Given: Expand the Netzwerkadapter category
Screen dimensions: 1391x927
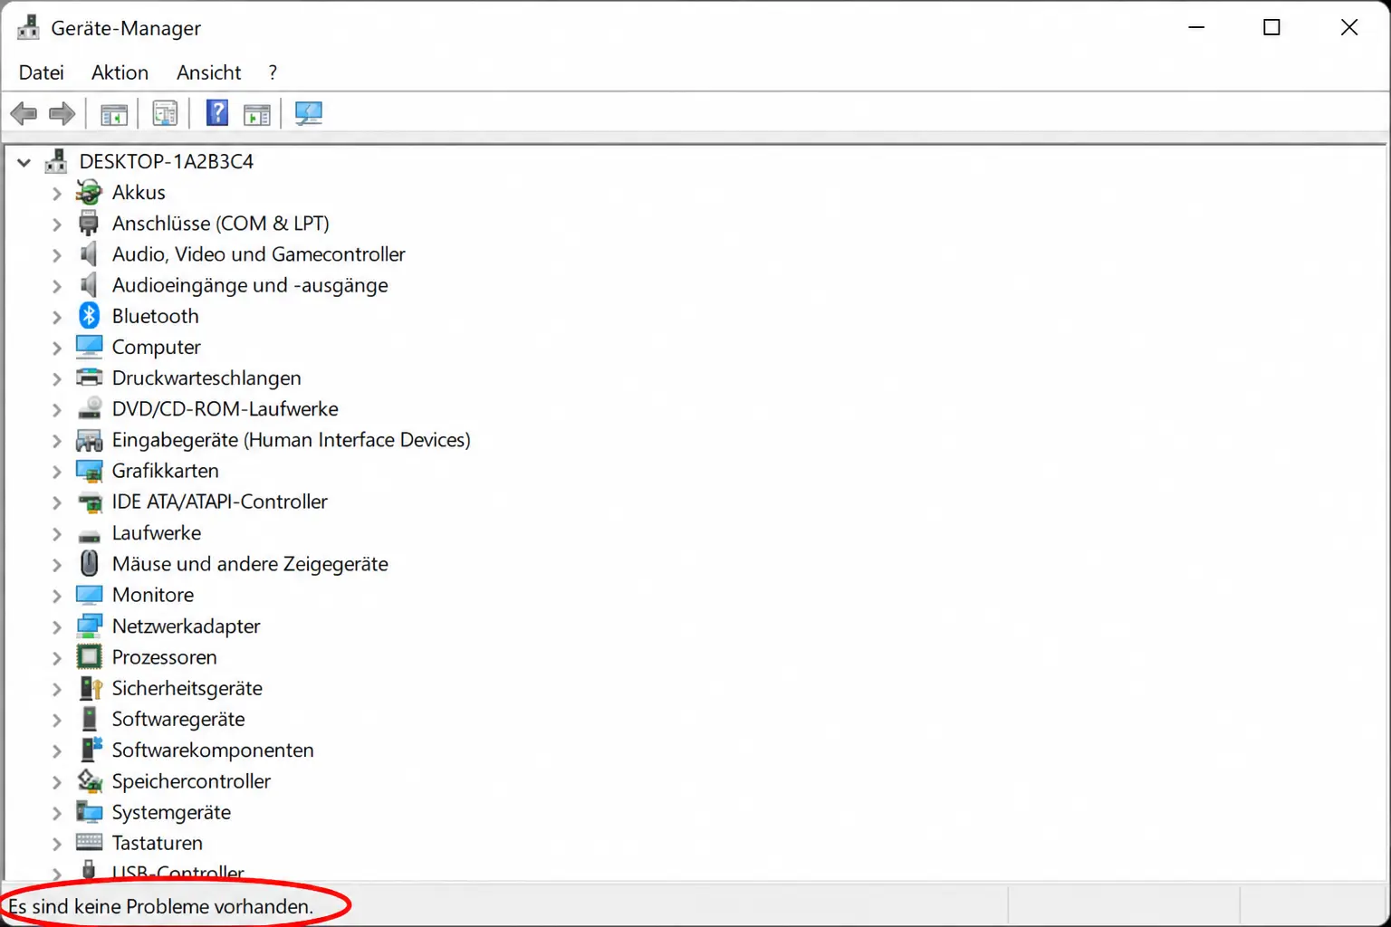Looking at the screenshot, I should point(57,626).
